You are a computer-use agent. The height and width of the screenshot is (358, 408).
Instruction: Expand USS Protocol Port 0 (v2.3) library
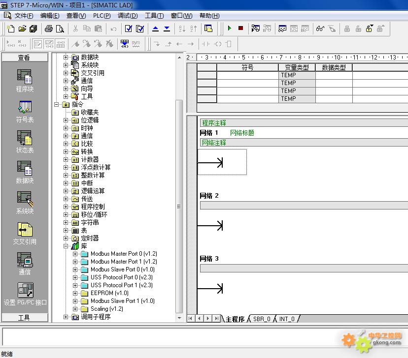[75, 277]
